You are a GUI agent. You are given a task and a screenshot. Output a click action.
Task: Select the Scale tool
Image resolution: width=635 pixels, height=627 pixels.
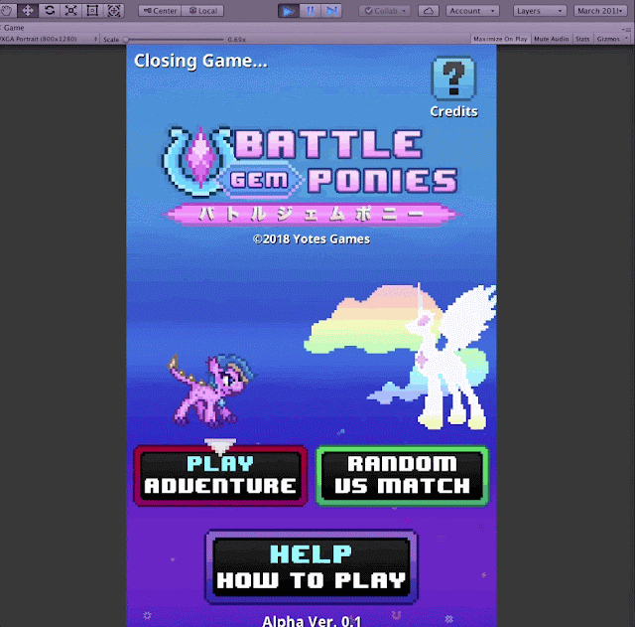[70, 11]
